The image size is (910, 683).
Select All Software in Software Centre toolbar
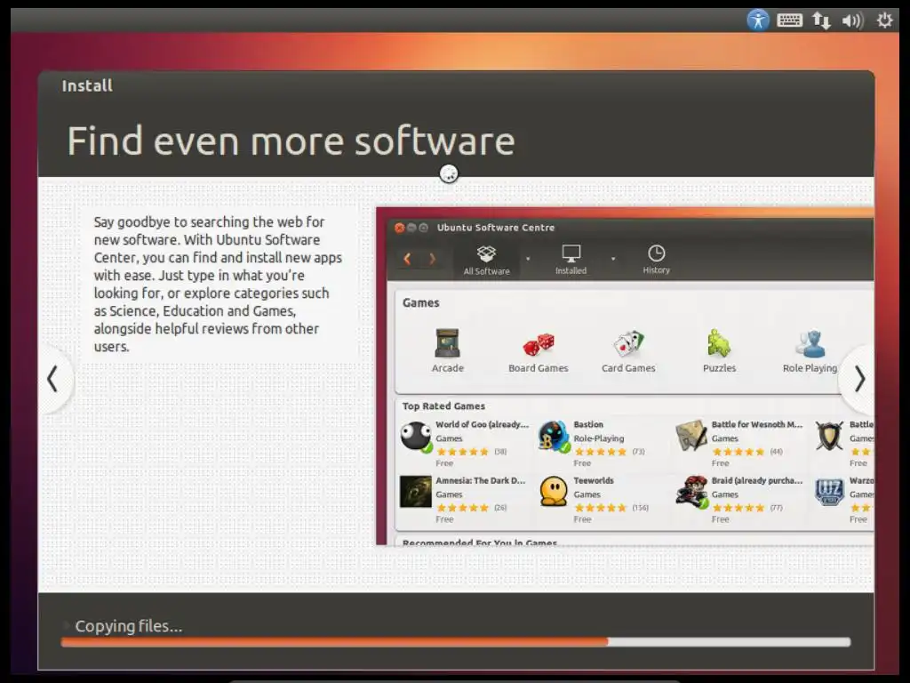coord(486,260)
